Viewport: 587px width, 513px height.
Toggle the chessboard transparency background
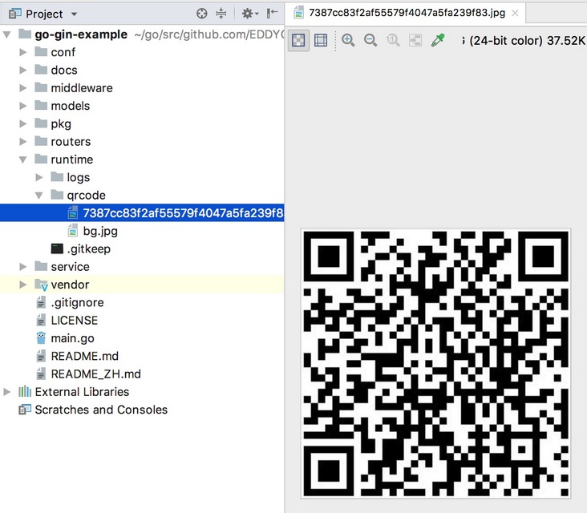(x=298, y=40)
